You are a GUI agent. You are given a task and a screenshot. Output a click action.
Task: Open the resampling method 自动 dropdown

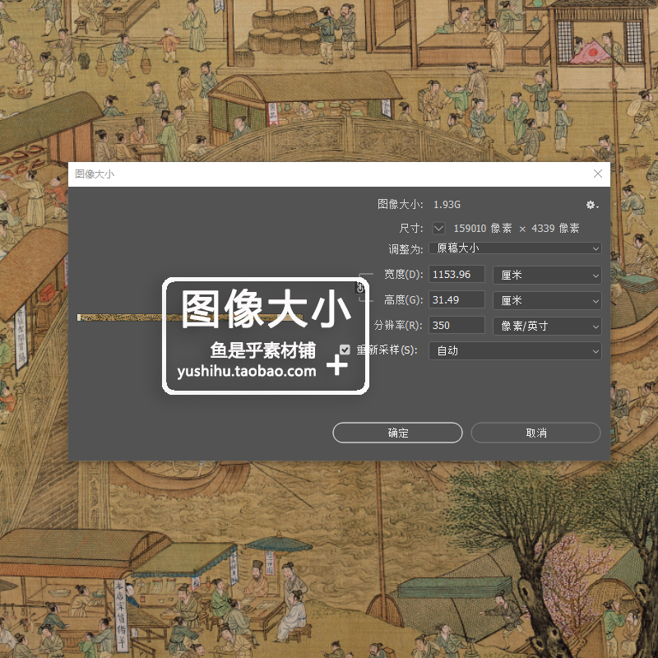515,351
